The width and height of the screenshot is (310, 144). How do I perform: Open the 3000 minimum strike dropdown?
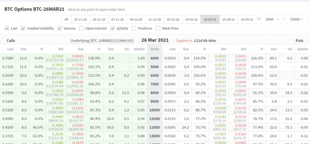pos(272,19)
